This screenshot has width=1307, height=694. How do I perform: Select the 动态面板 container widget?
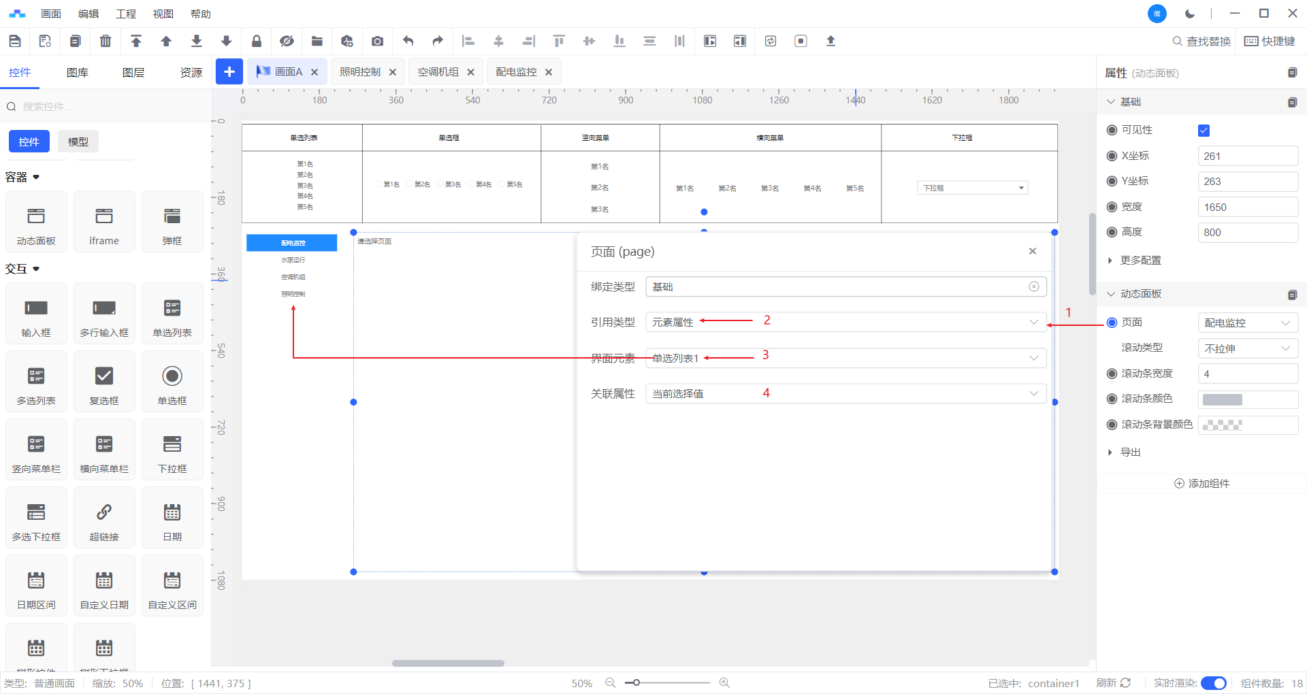tap(36, 222)
